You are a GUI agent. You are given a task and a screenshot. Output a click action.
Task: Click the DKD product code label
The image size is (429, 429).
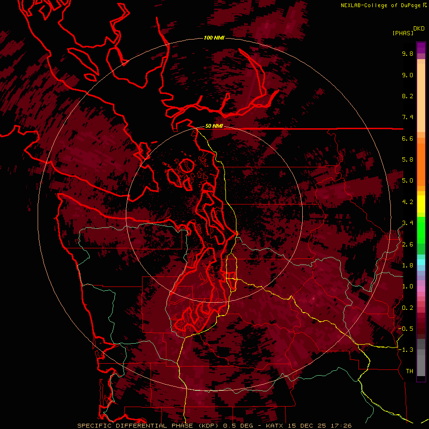point(419,29)
